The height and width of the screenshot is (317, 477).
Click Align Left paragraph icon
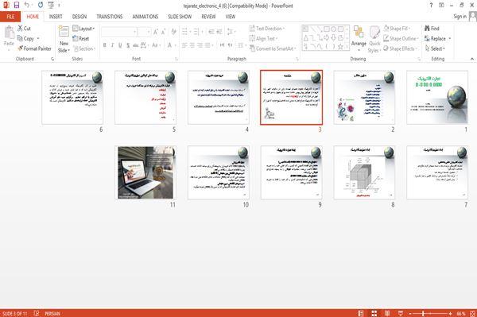pyautogui.click(x=184, y=45)
